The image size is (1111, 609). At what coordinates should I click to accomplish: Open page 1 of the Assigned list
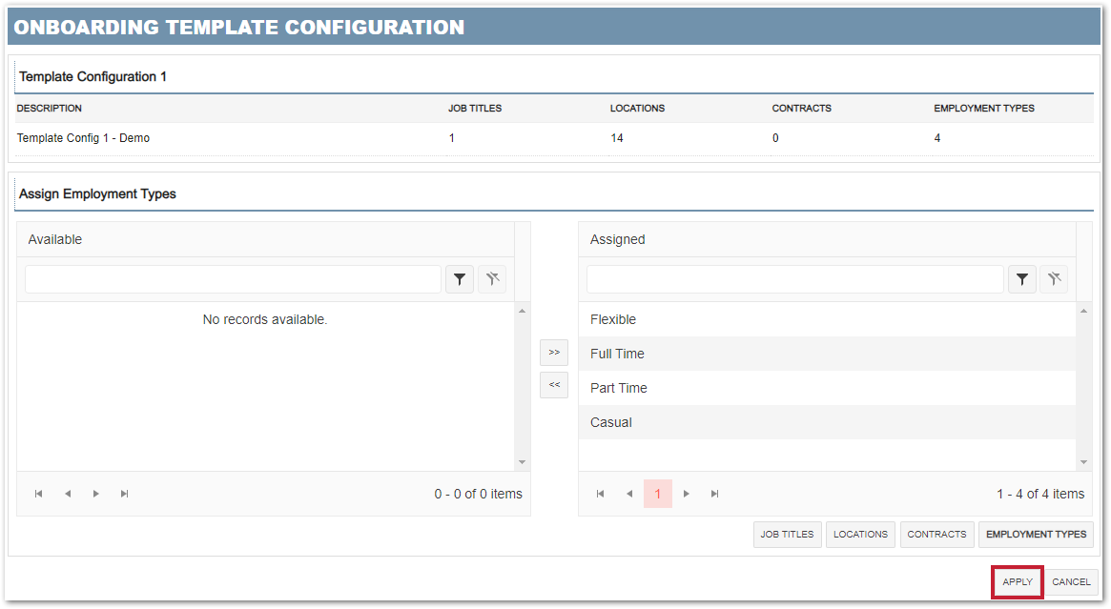pos(657,494)
